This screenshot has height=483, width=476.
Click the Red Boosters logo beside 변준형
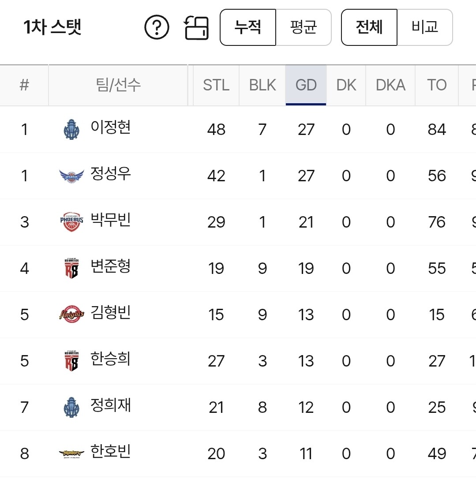71,268
